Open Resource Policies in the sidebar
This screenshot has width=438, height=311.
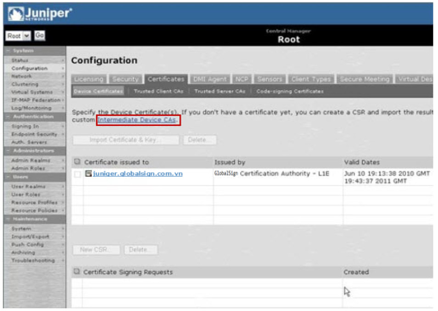34,210
